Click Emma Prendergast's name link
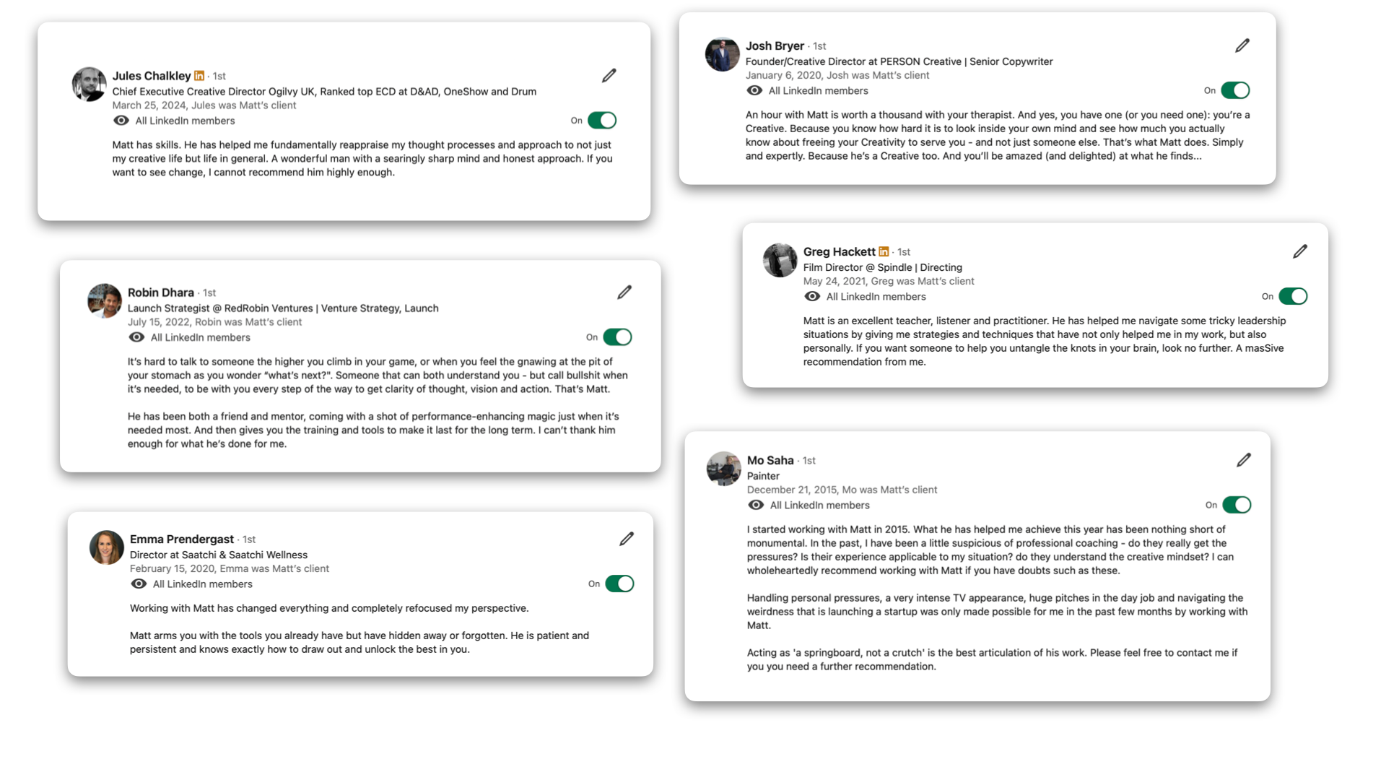 tap(182, 539)
